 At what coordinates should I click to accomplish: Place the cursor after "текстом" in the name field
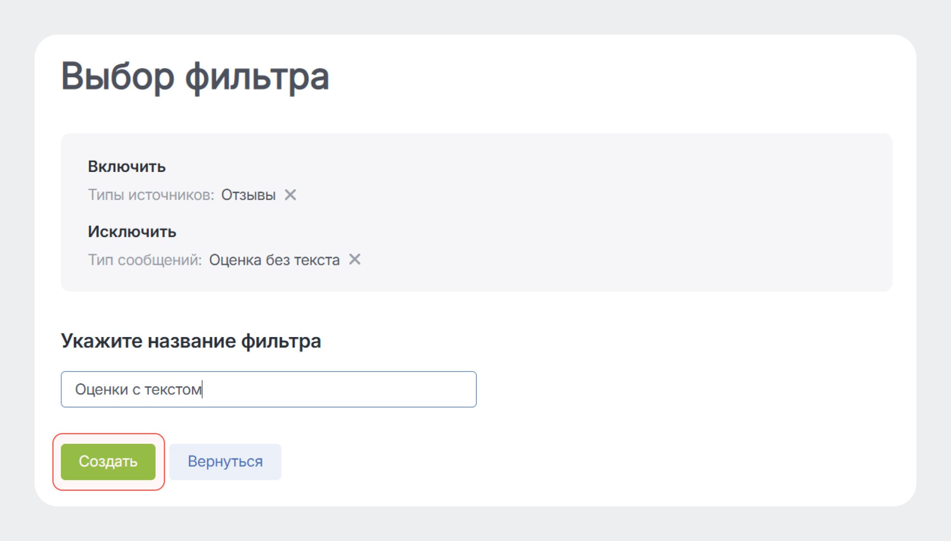coord(203,390)
